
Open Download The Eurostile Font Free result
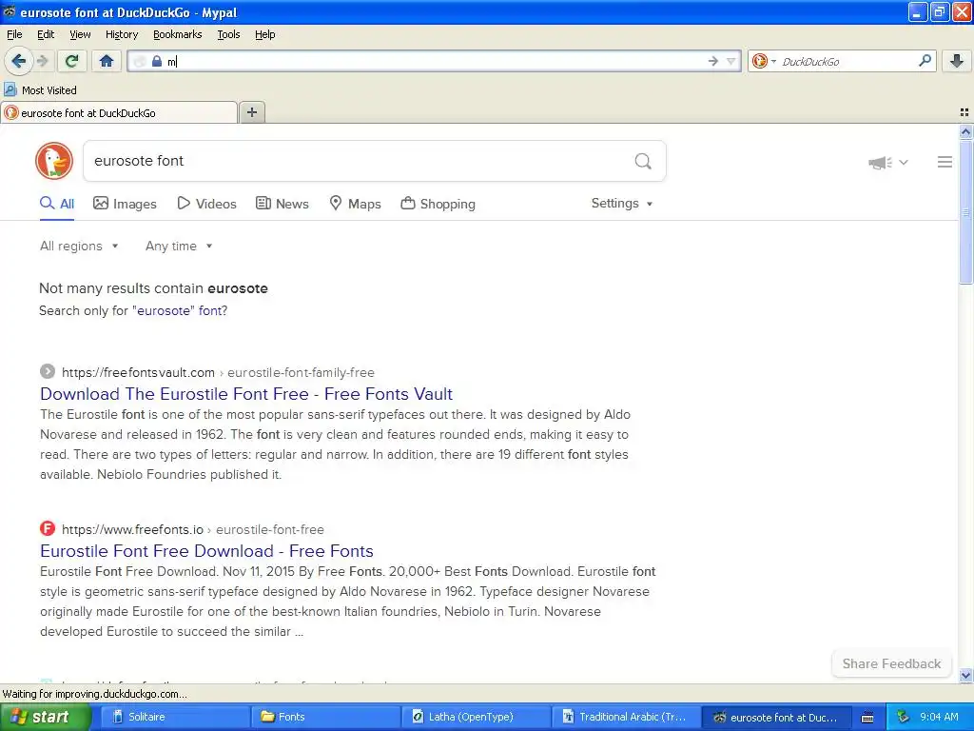tap(246, 394)
